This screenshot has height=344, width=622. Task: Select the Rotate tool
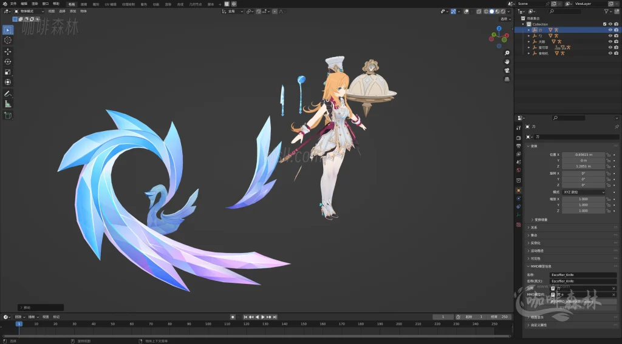[x=8, y=62]
